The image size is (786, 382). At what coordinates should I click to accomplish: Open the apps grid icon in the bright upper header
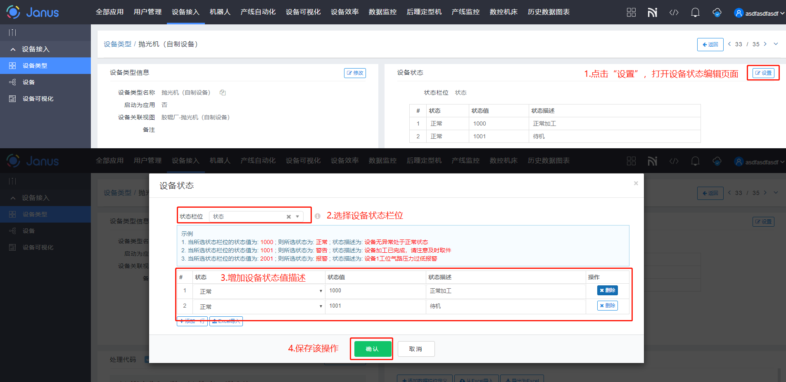coord(631,12)
